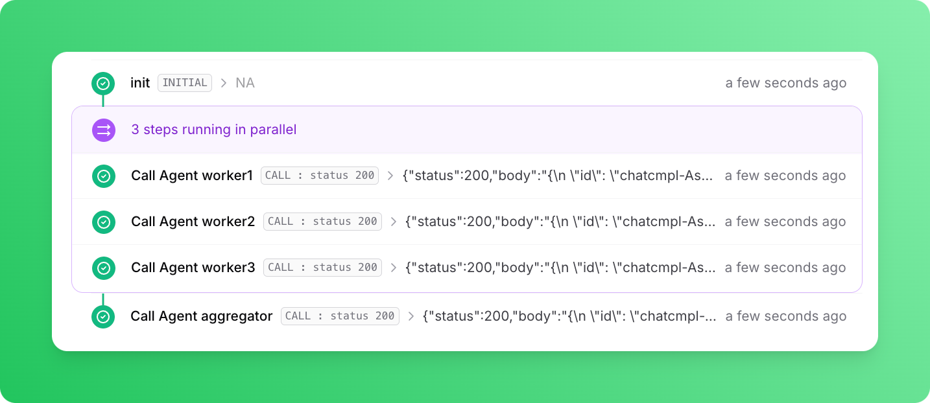The width and height of the screenshot is (930, 403).
Task: Open the Call Agent worker1 step label
Action: coord(192,176)
